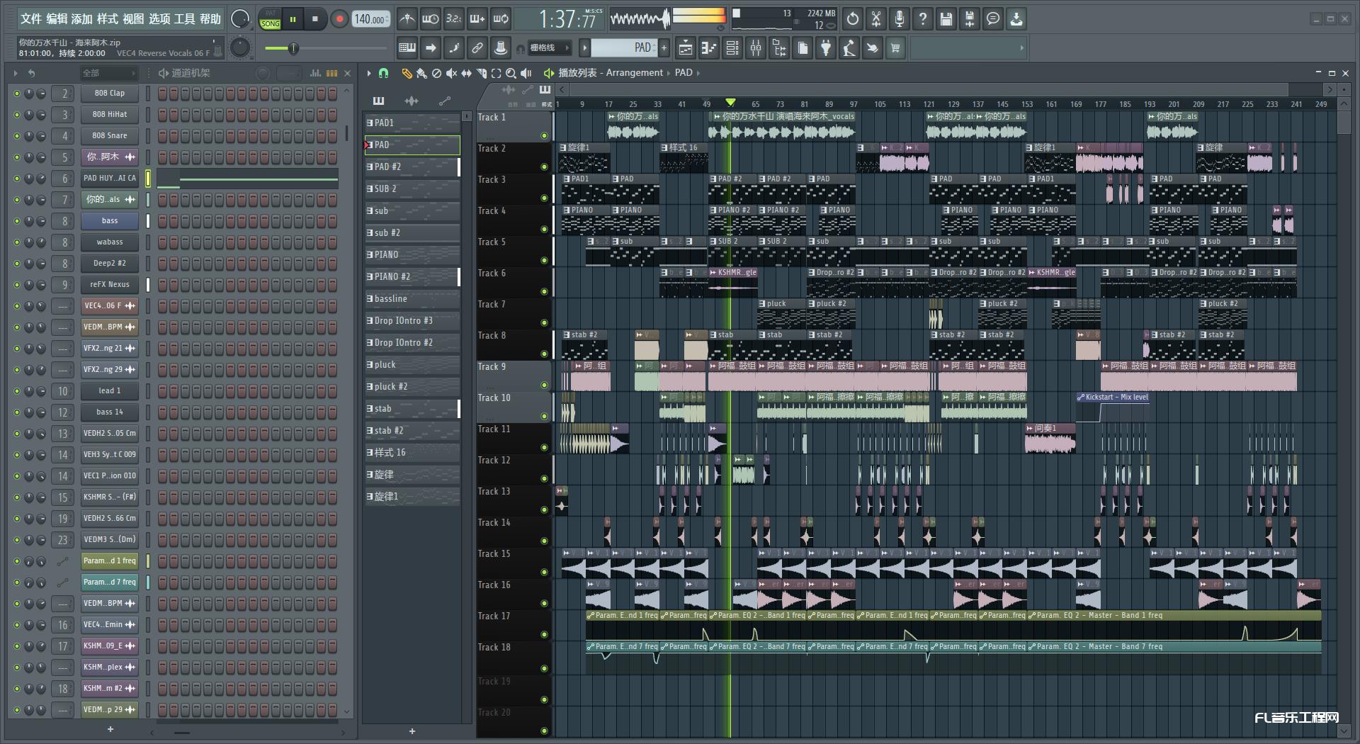This screenshot has height=744, width=1360.
Task: Toggle the metronome icon
Action: (x=407, y=19)
